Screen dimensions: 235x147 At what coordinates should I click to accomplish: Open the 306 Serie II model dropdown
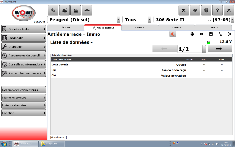click(x=232, y=20)
